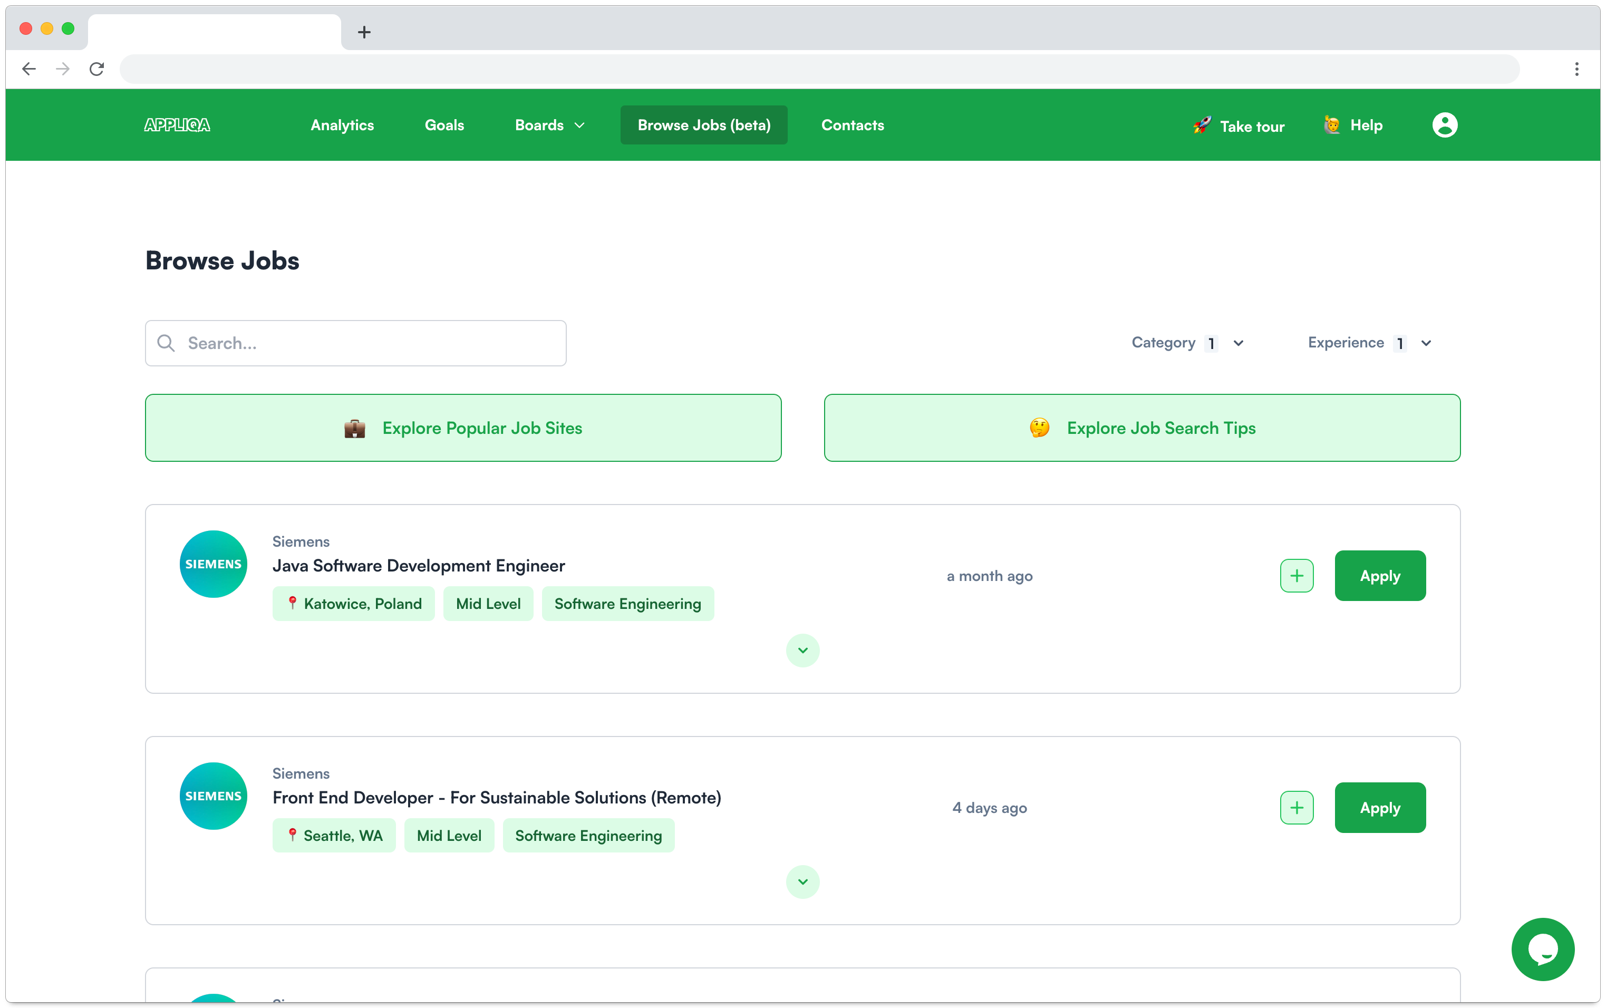Click the Siemens logo on Java job
Viewport: 1606px width, 1008px height.
tap(214, 564)
